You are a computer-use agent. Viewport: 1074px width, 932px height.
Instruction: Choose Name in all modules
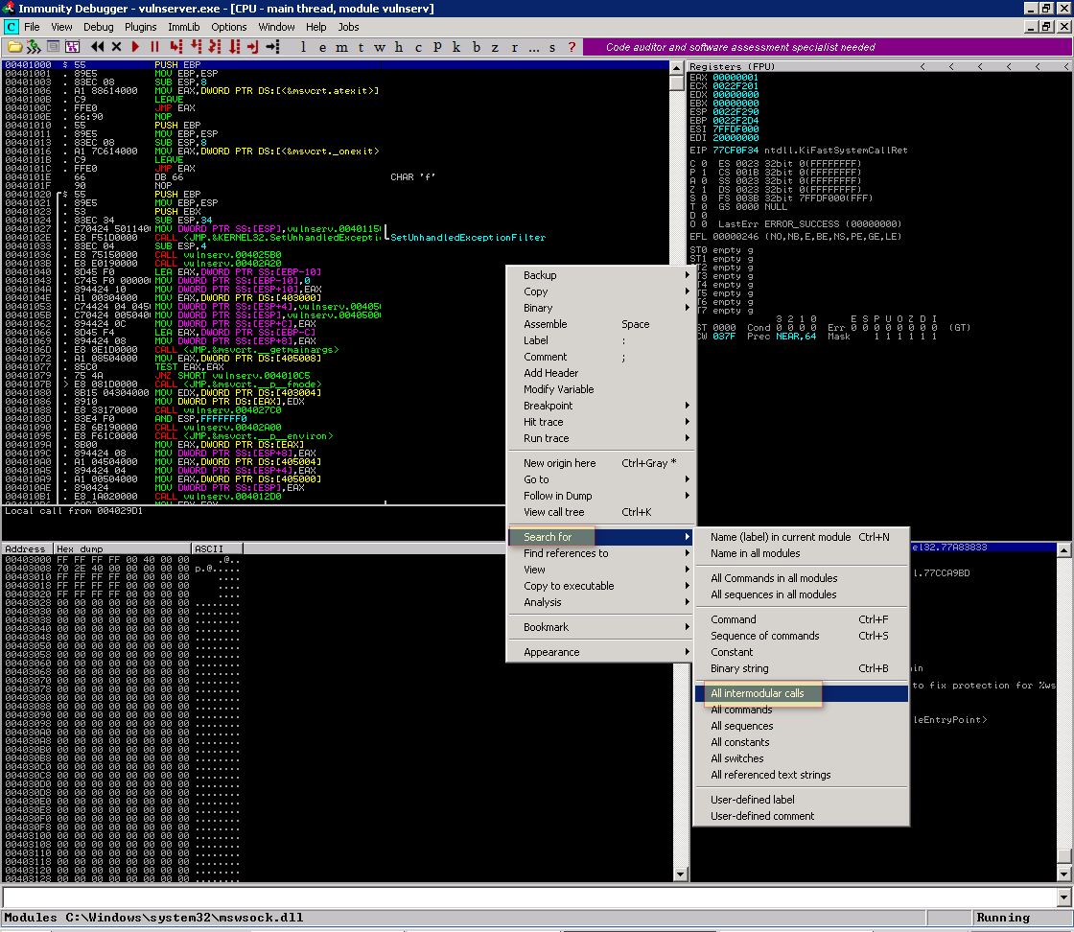pyautogui.click(x=802, y=553)
